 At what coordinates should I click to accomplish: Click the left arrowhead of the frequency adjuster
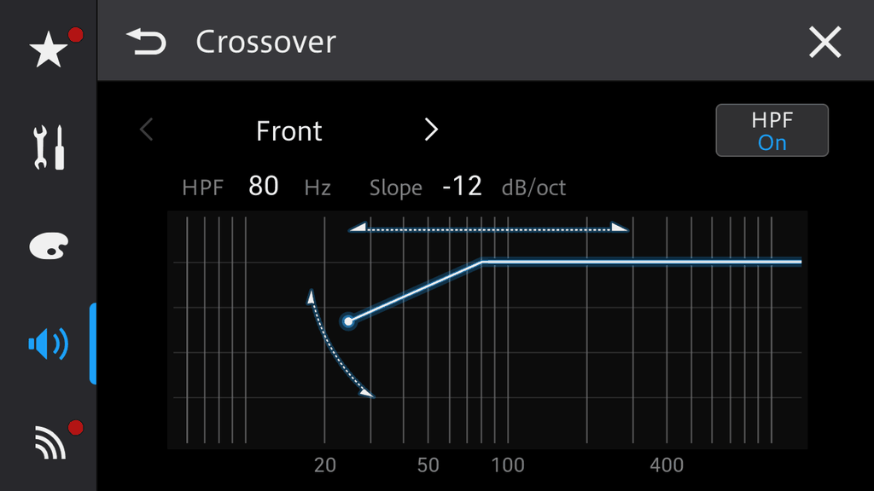pos(358,228)
